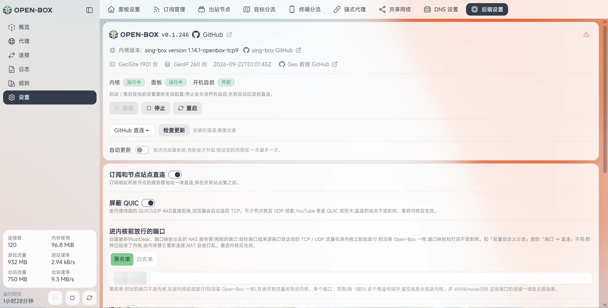Screen dimensions: 608x308
Task: Open 连接 in the sidebar
Action: tap(50, 55)
